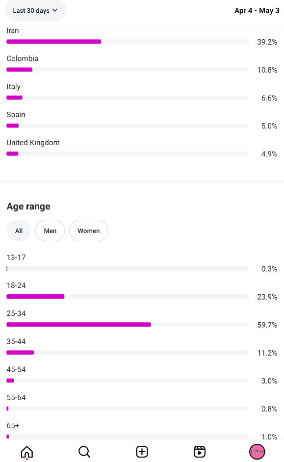Select the United Kingdom label

tap(33, 143)
